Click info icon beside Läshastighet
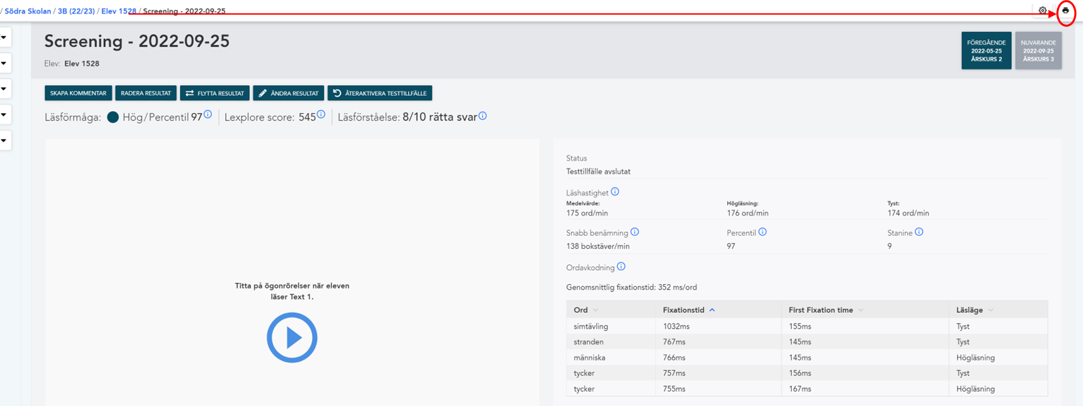 point(615,192)
